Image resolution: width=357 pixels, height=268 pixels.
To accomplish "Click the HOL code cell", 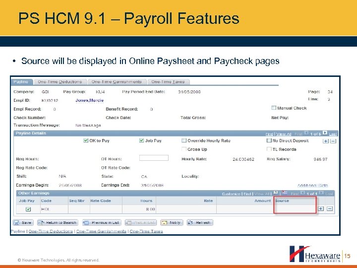I will 54,209.
